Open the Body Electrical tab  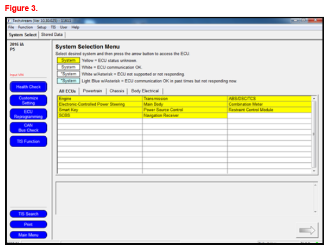(x=145, y=91)
